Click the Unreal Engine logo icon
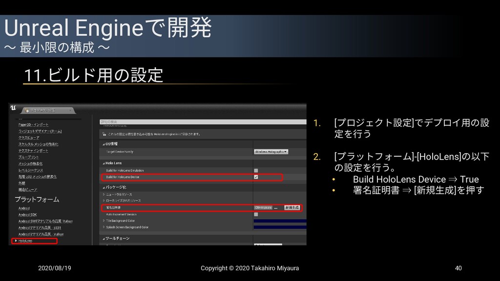The image size is (500, 281). click(13, 108)
